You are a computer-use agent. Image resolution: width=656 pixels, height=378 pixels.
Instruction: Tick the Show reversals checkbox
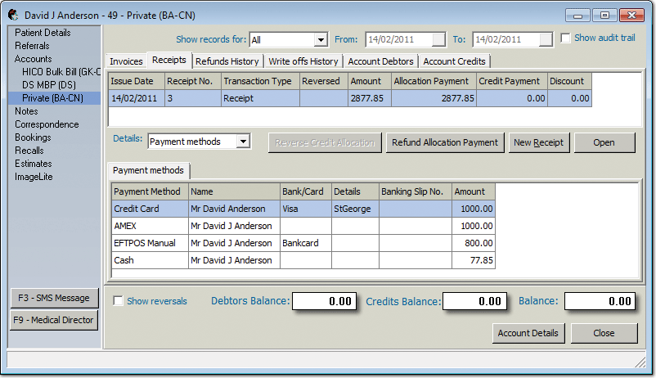point(119,301)
